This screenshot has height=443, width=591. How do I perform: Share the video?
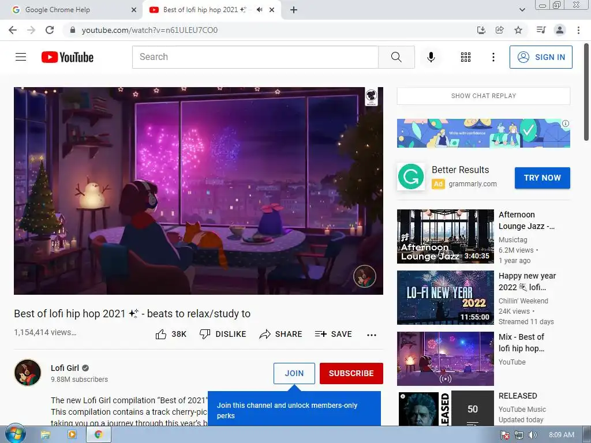point(281,334)
